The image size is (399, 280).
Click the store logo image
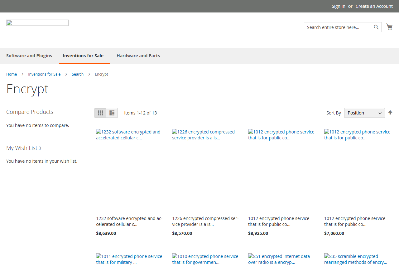click(x=37, y=23)
